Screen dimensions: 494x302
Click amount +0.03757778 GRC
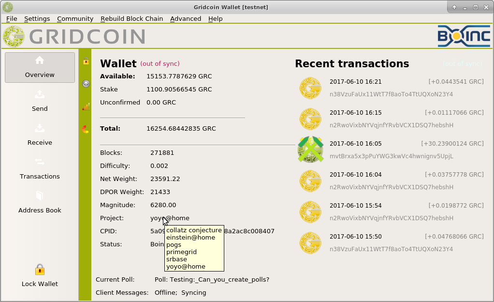[454, 175]
